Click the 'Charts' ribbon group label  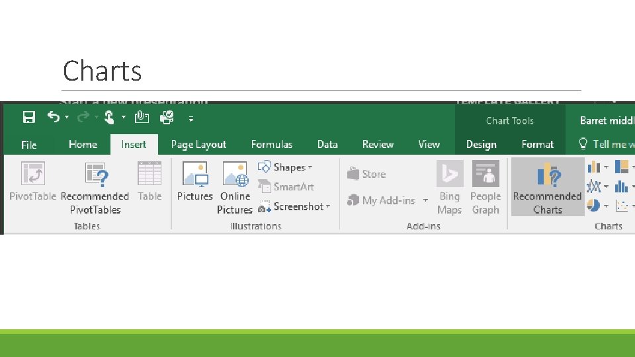[609, 226]
